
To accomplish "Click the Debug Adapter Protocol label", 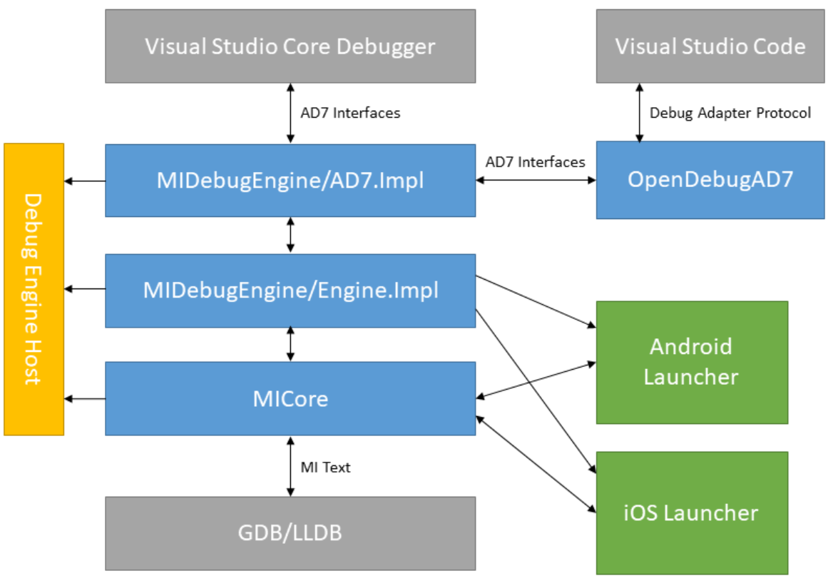I will (730, 113).
